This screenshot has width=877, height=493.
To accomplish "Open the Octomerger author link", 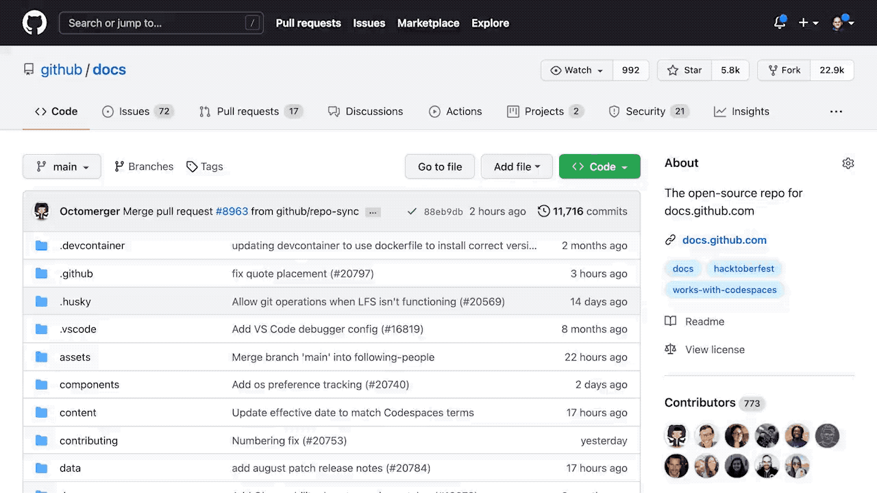I will (90, 212).
